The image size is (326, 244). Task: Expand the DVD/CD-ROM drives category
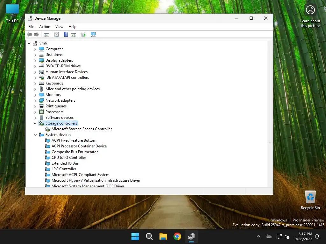coord(35,66)
